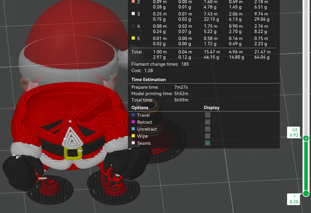Click the Wipe option label
The height and width of the screenshot is (213, 311).
click(143, 136)
